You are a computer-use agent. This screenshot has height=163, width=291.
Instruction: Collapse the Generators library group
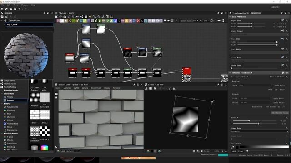(2, 94)
